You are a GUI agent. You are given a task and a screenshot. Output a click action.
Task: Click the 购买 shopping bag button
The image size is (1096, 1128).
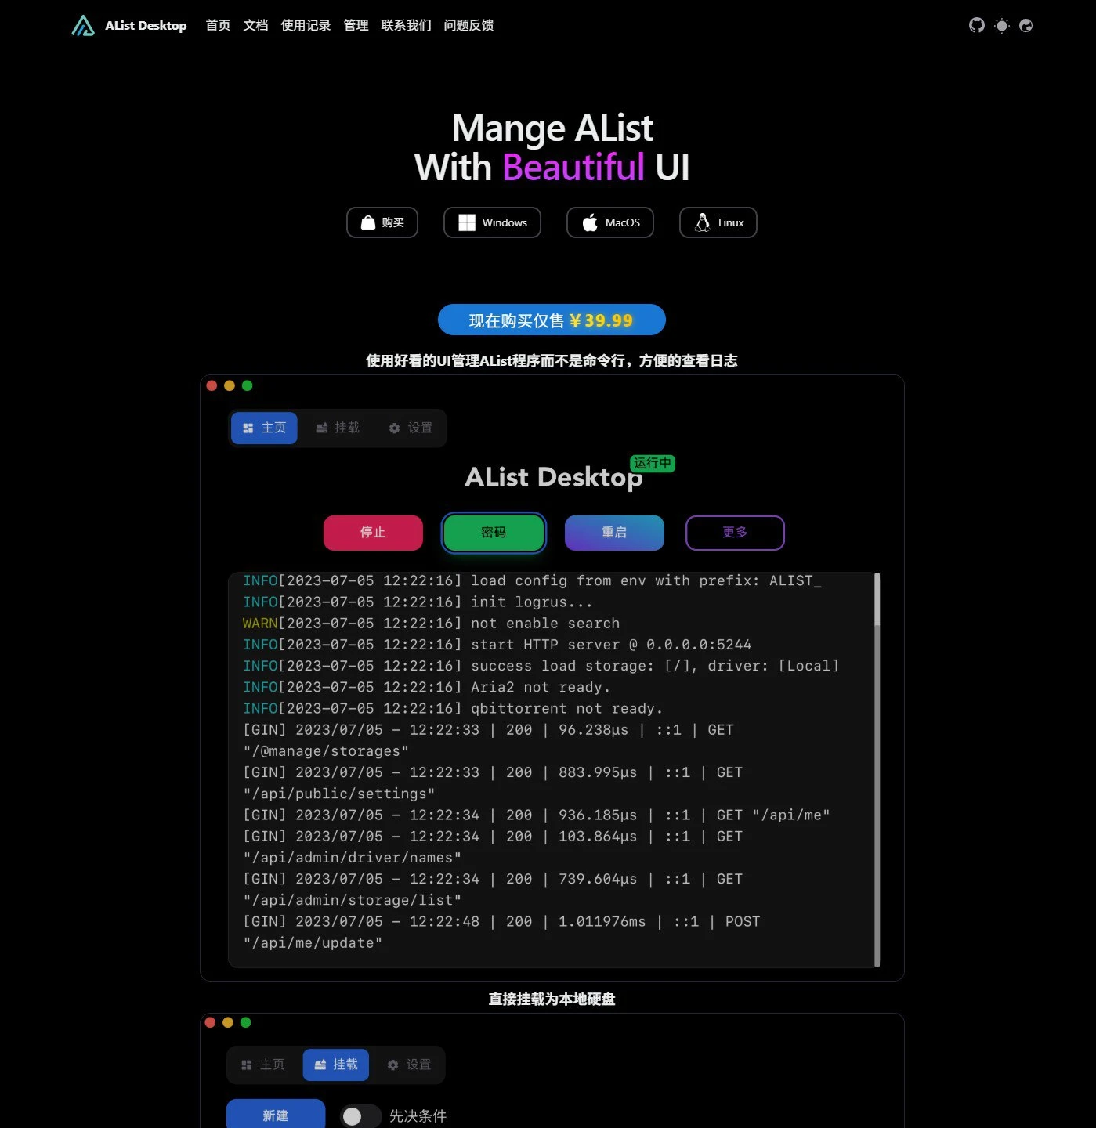coord(382,222)
